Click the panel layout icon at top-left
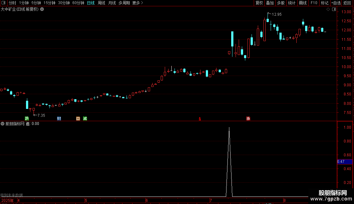This screenshot has width=354, height=204. point(3,3)
